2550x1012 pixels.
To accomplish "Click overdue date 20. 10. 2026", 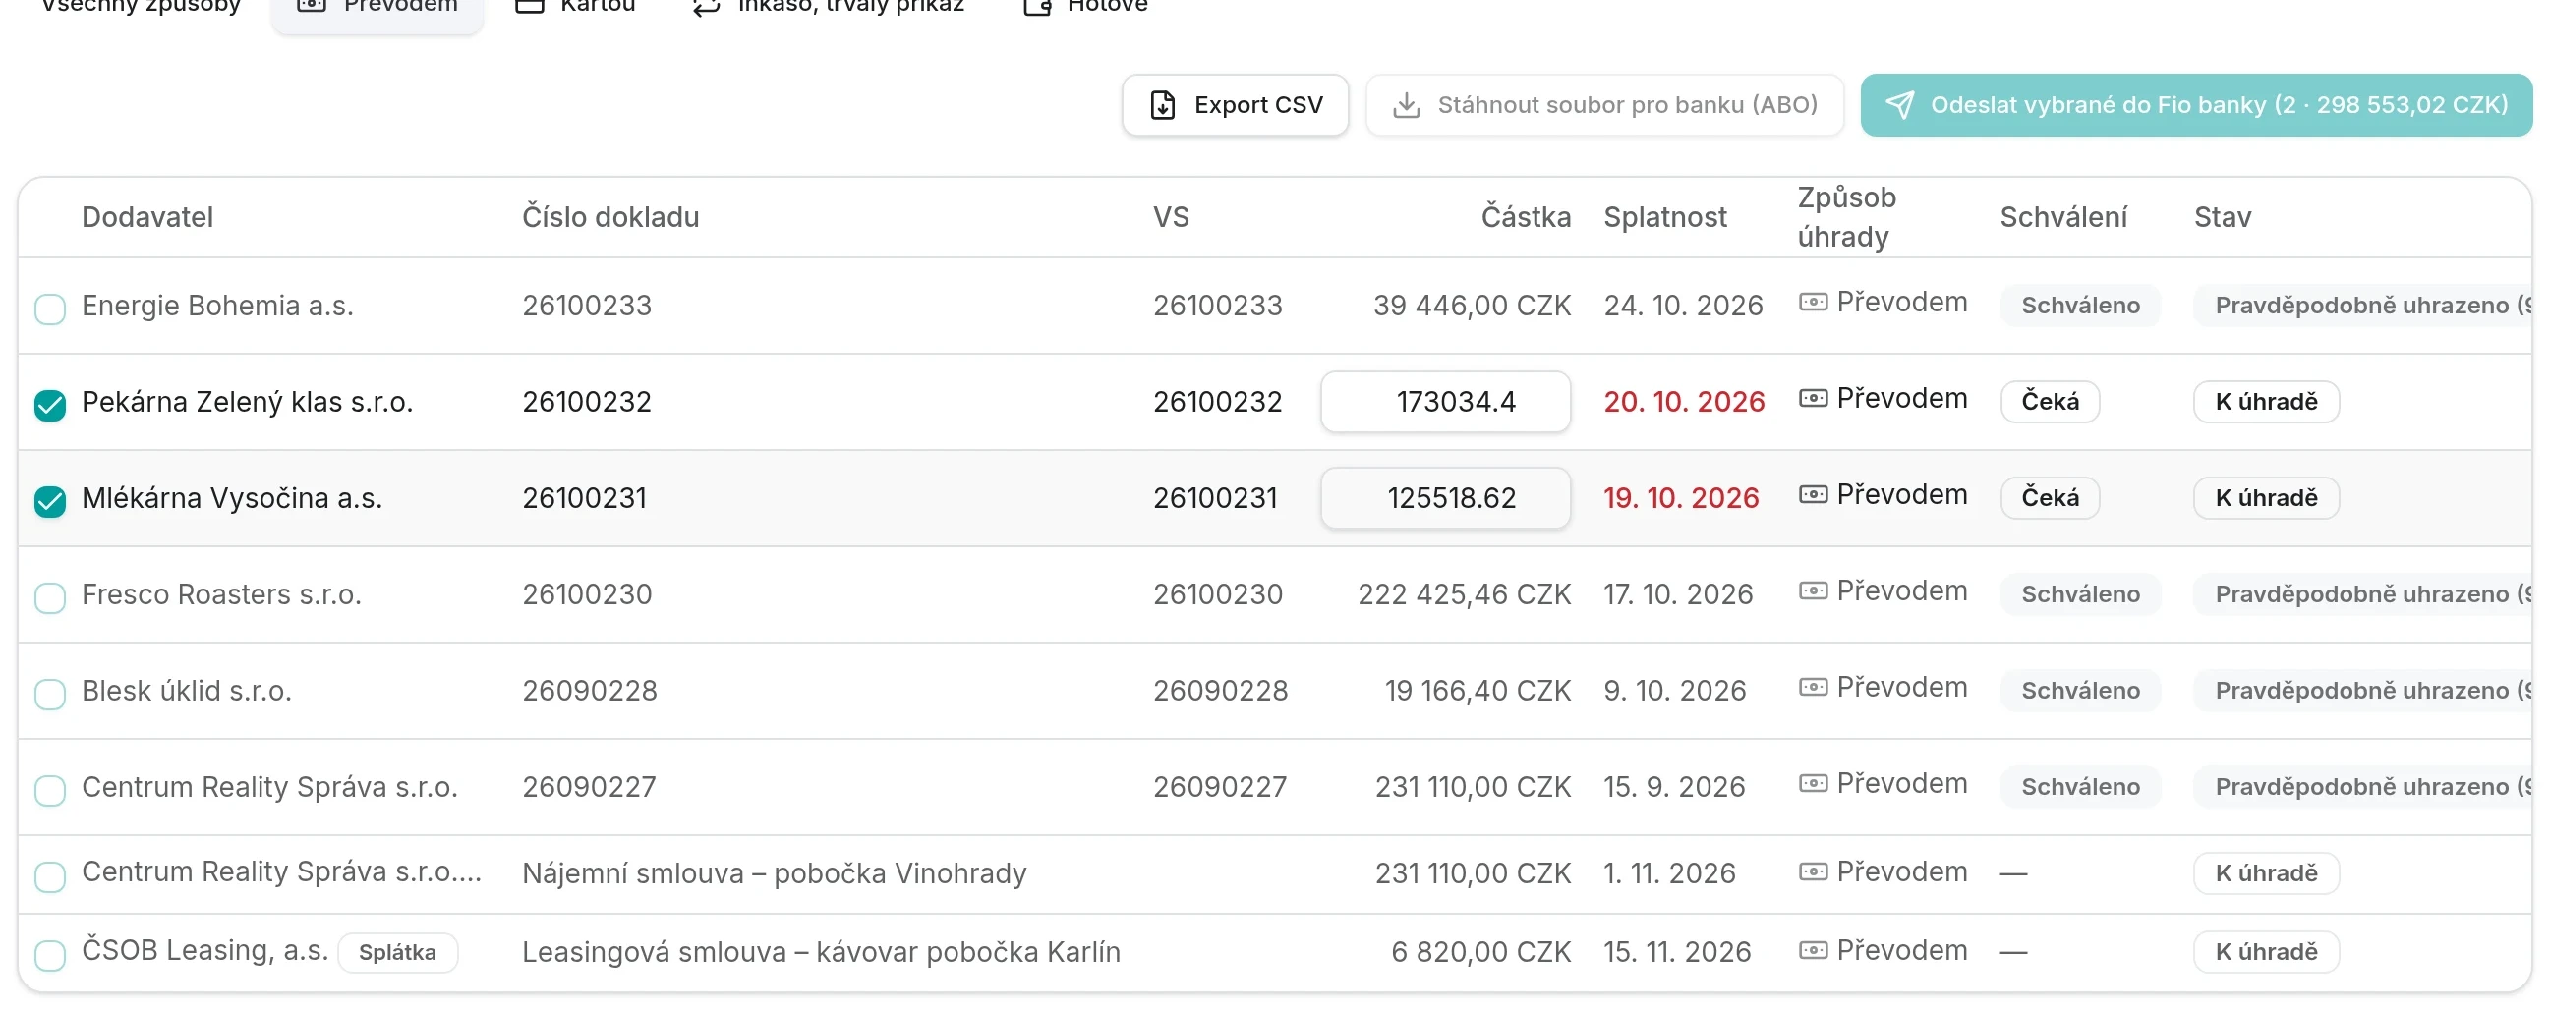I will pos(1684,402).
